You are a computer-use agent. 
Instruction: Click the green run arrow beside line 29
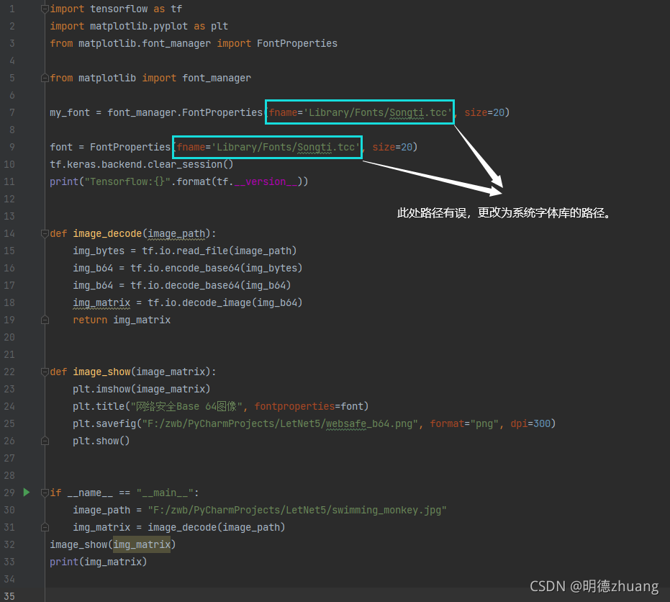tap(27, 493)
